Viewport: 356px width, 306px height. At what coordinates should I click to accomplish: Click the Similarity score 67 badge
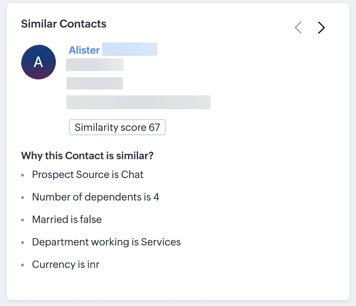click(x=117, y=127)
